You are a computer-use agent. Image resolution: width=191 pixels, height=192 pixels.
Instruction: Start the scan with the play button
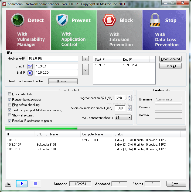click(22, 184)
